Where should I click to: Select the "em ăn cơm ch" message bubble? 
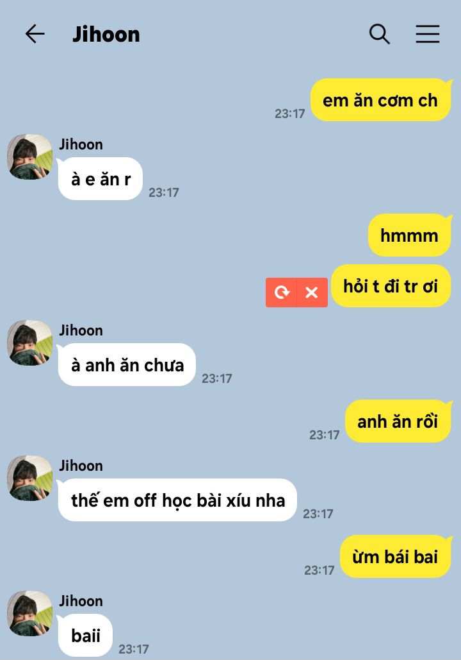pyautogui.click(x=381, y=100)
